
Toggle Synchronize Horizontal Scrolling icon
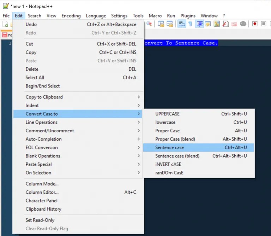pyautogui.click(x=170, y=24)
